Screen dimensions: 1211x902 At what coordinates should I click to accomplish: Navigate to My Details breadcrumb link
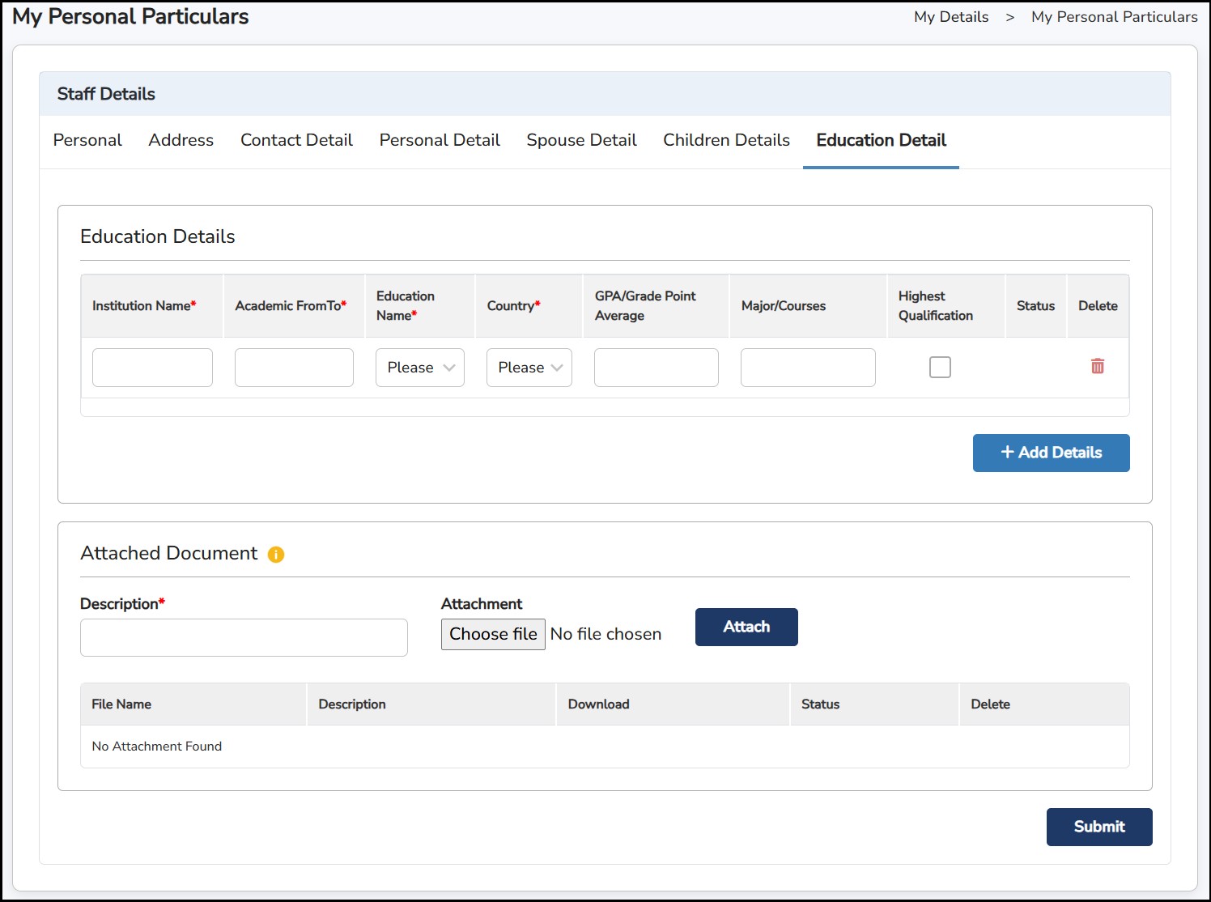pyautogui.click(x=950, y=17)
